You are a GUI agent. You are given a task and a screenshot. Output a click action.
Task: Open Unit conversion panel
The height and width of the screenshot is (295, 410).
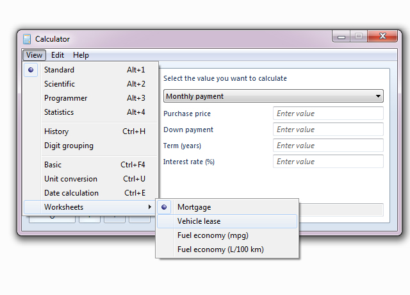[x=70, y=179]
